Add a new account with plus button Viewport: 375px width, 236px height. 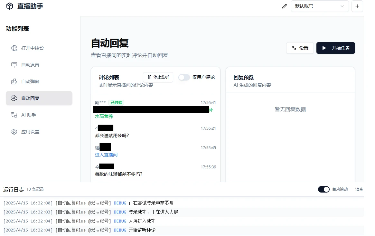click(x=357, y=6)
